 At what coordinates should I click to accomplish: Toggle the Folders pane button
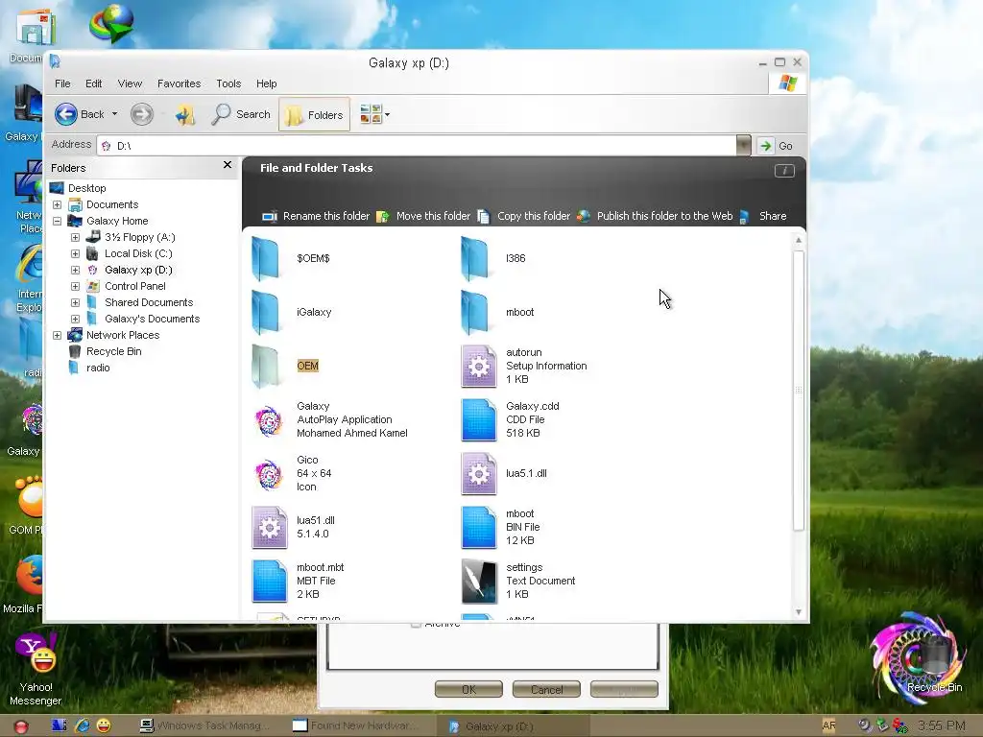(x=314, y=115)
